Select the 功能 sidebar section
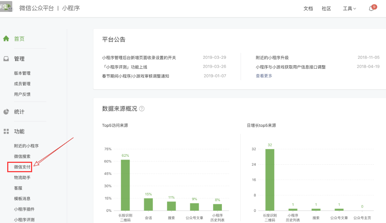 [19, 131]
